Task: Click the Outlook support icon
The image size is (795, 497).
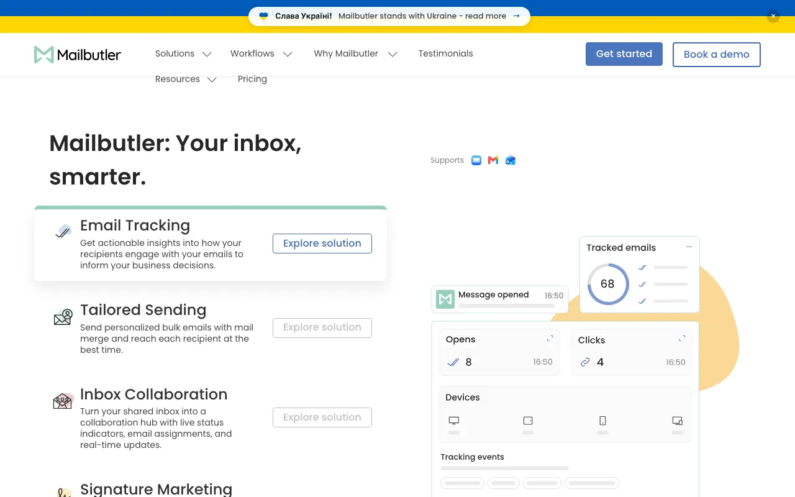Action: tap(511, 160)
